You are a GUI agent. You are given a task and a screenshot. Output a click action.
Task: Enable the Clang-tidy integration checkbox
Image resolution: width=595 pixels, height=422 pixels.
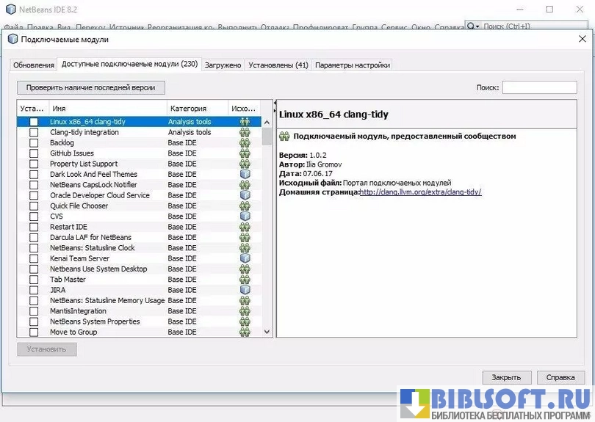coord(34,133)
